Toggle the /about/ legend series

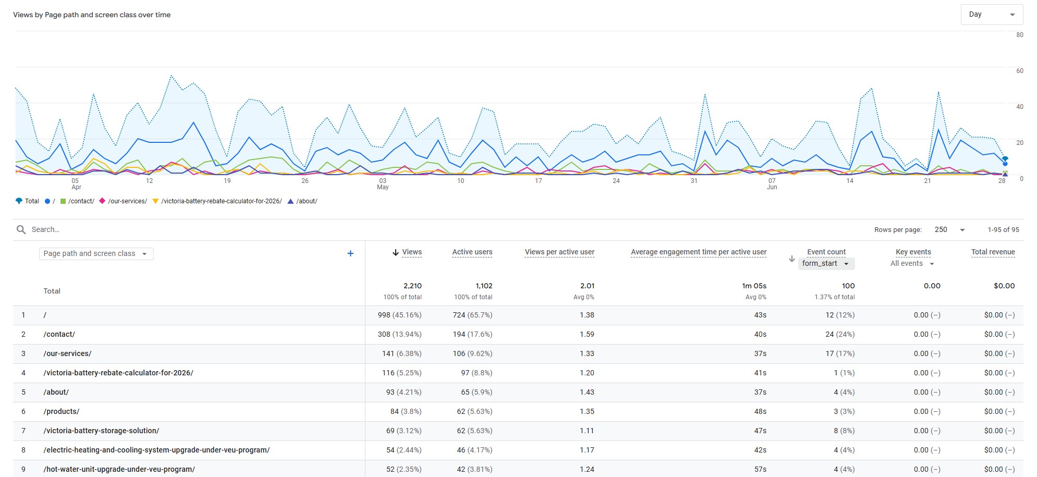tap(302, 201)
